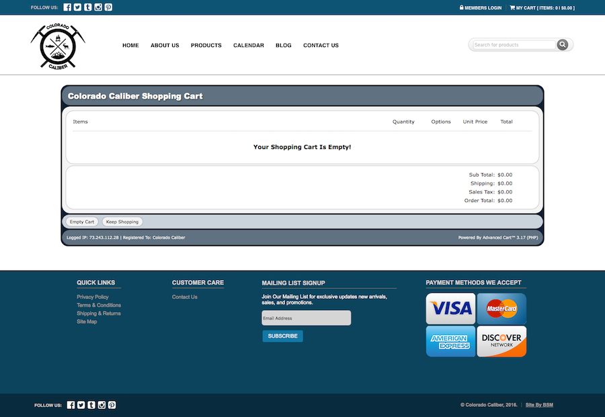
Task: Open the Site Map link
Action: tap(87, 322)
